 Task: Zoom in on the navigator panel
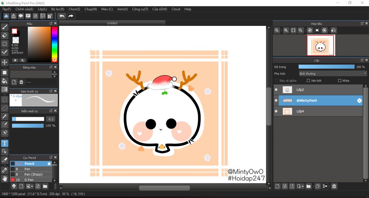pos(286,30)
